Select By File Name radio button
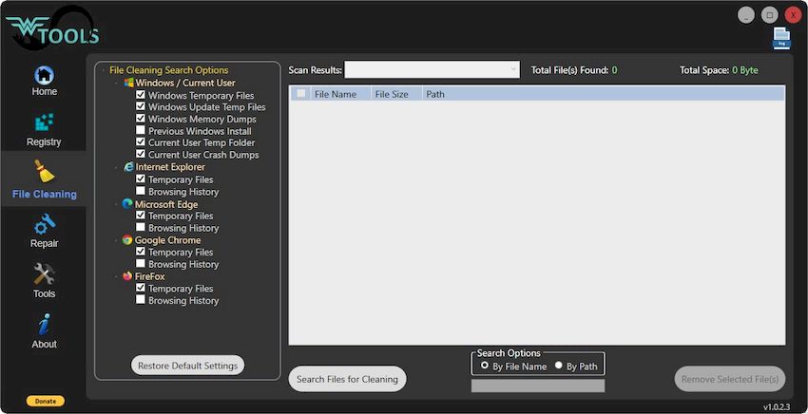 coord(485,366)
